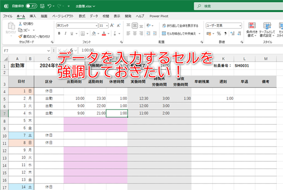Image resolution: width=283 pixels, height=190 pixels.
Task: Click align text left icon
Action: 128,33
